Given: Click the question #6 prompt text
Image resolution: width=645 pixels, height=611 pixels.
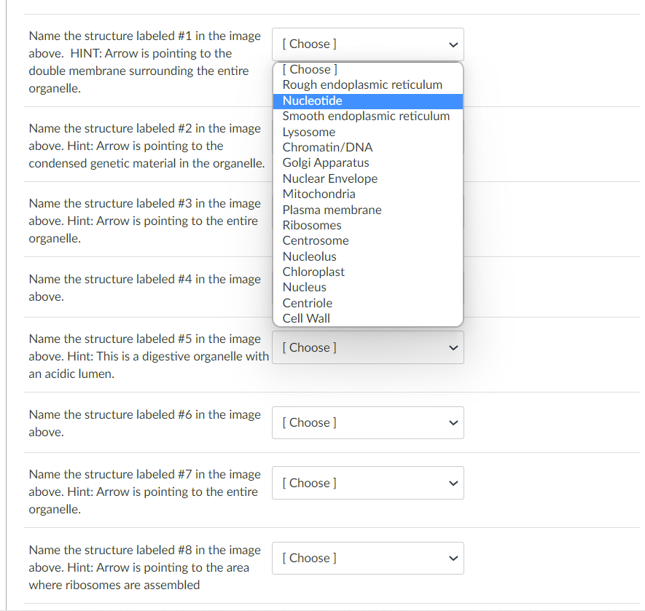Looking at the screenshot, I should pos(145,423).
